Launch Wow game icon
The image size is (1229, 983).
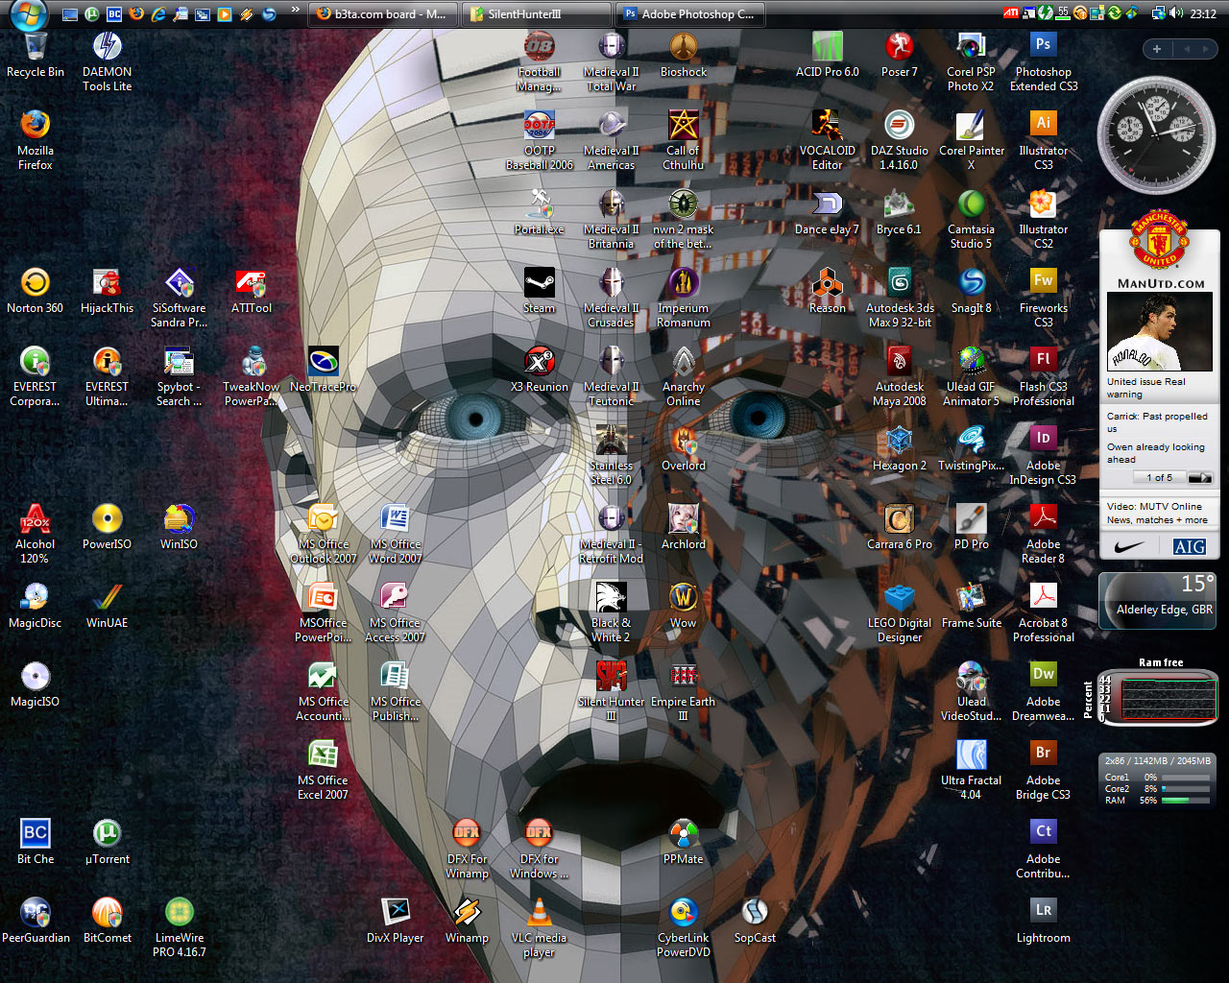(684, 606)
